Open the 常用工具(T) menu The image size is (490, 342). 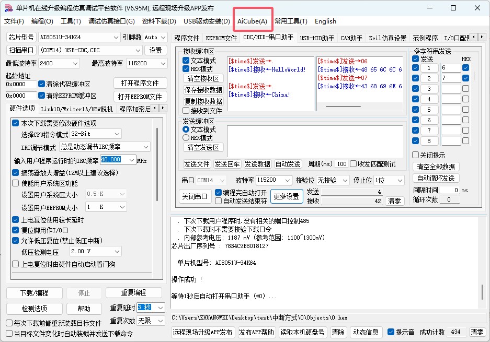[291, 21]
